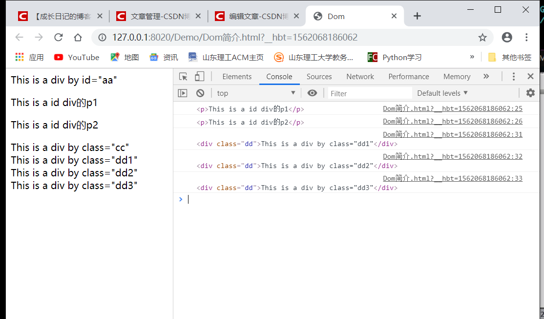Expand the bookmarks overflow chevron
The image size is (544, 319).
pyautogui.click(x=472, y=57)
